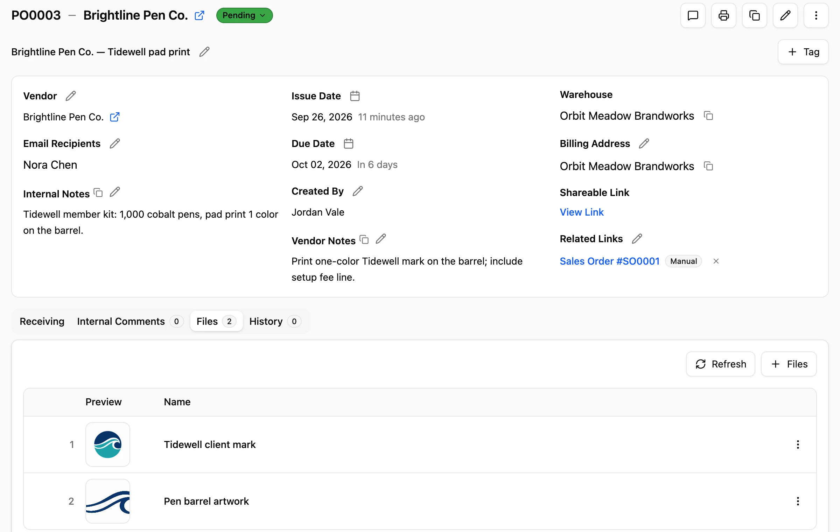Open Sales Order #SO0001 link
Viewport: 840px width, 532px height.
(610, 261)
